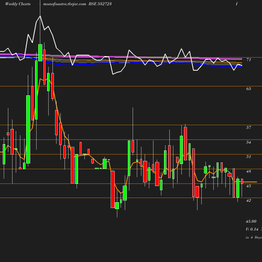
Task: Click the price axis label 42
Action: [x=248, y=200]
